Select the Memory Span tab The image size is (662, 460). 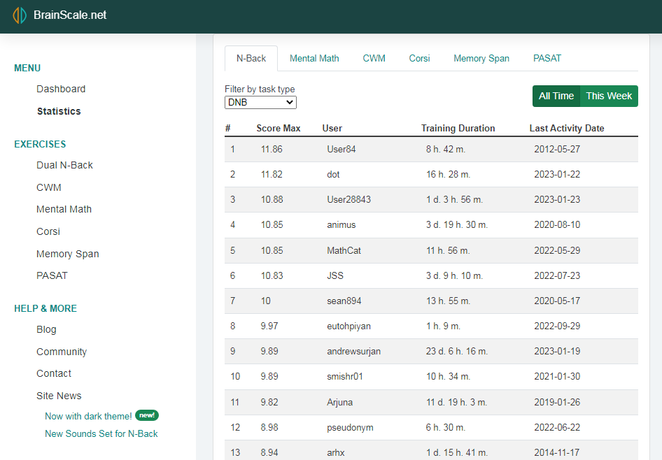pos(481,59)
